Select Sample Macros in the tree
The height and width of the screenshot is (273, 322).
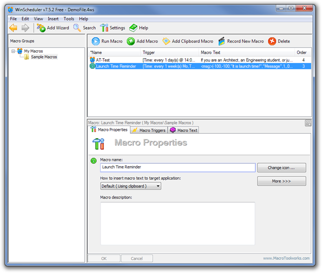coord(44,57)
